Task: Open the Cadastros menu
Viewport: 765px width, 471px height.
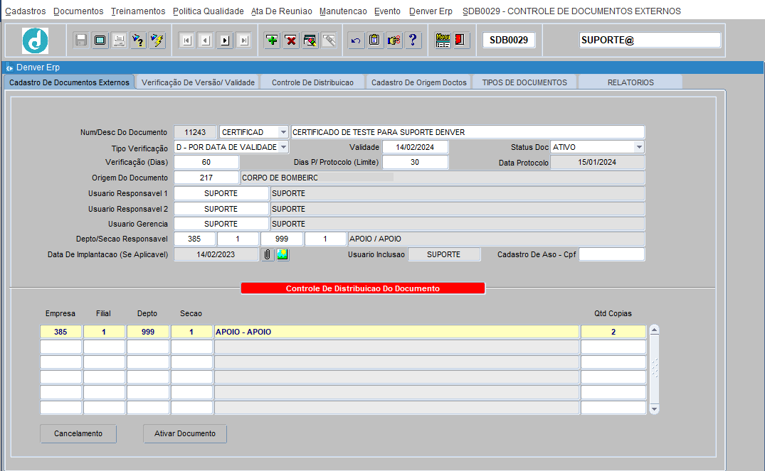Action: [26, 11]
